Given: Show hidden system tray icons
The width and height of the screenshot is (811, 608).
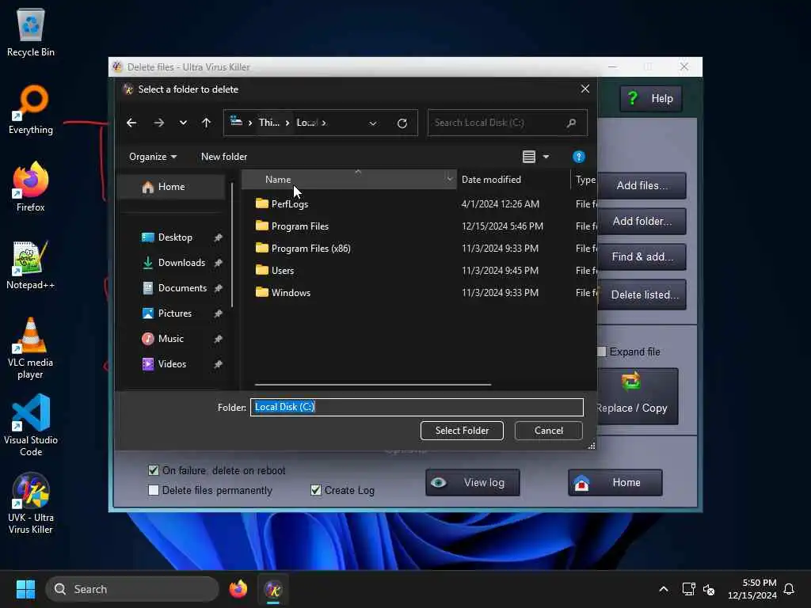Looking at the screenshot, I should point(664,589).
